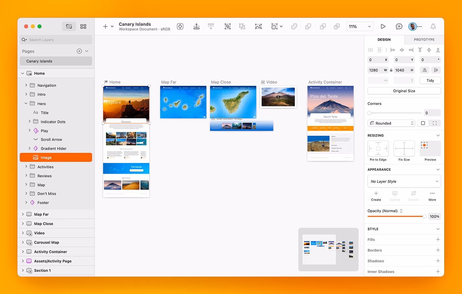Viewport: 462px width, 294px height.
Task: Open the No Layer Style dropdown
Action: coord(404,181)
